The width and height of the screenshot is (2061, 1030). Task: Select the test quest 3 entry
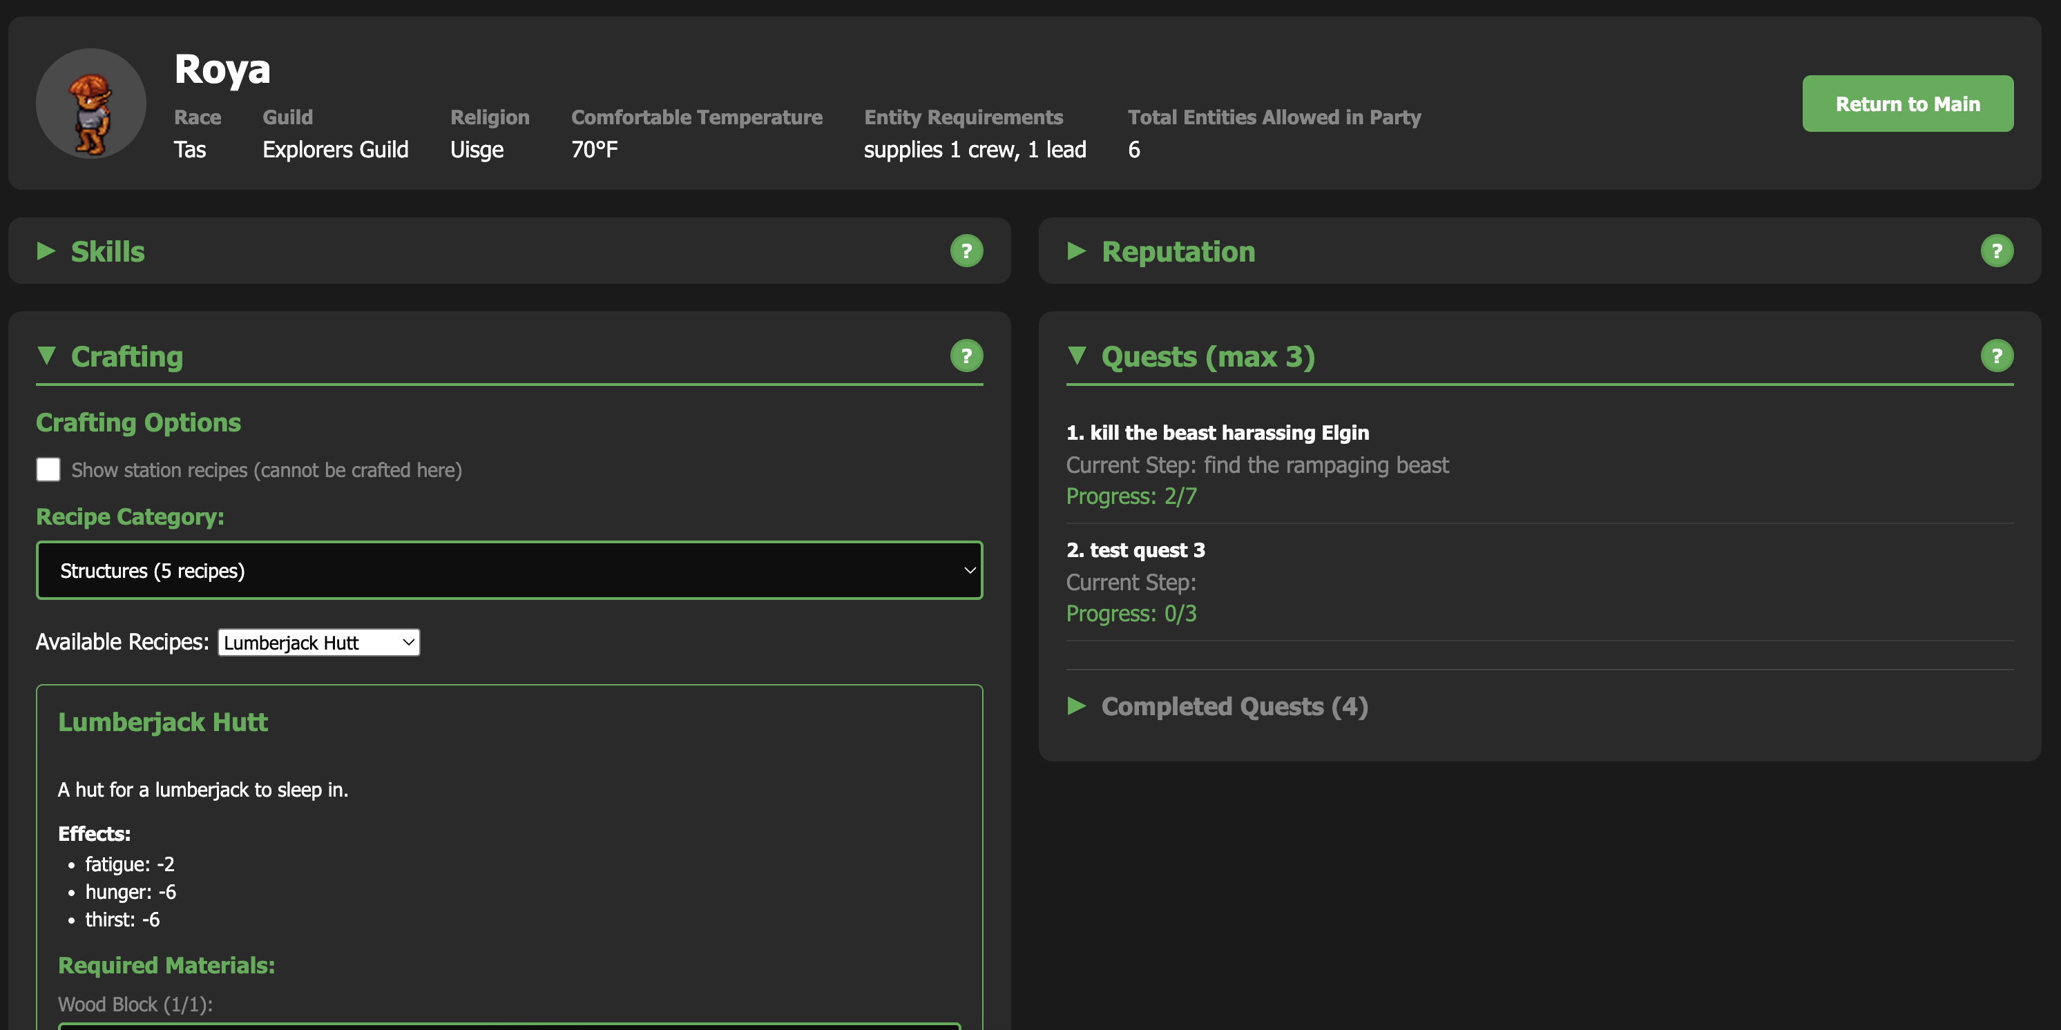click(1135, 550)
